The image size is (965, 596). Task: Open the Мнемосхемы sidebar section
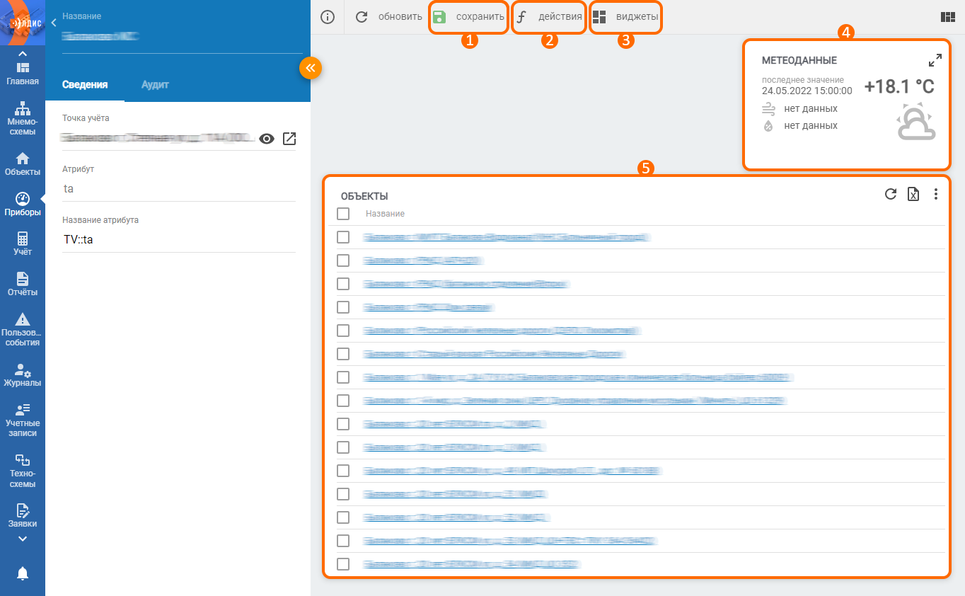tap(23, 118)
